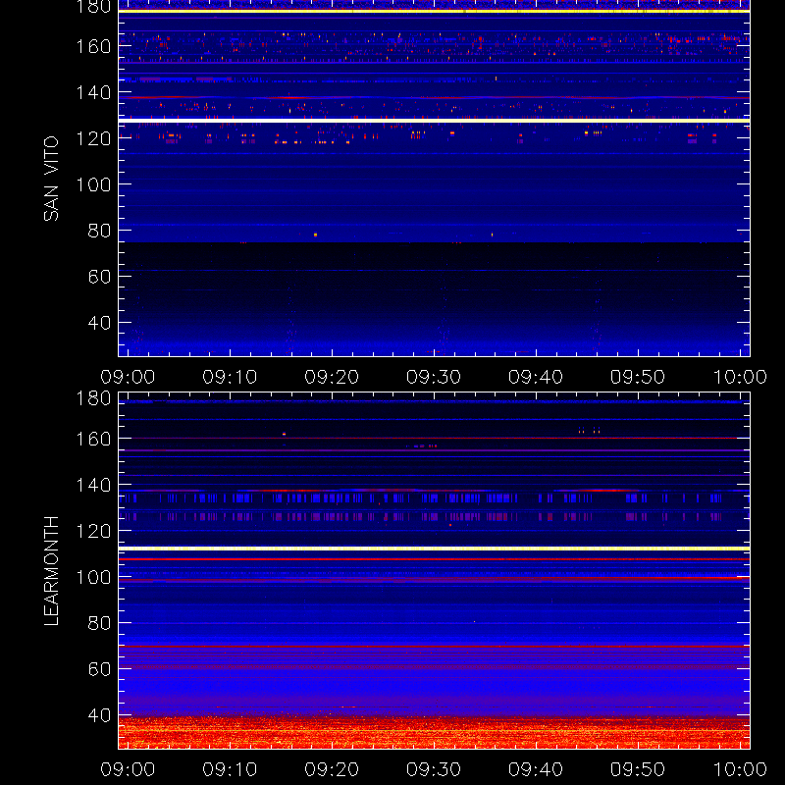This screenshot has width=785, height=785.
Task: Pick the 180 frequency tick of Learmonth plot
Action: [93, 398]
